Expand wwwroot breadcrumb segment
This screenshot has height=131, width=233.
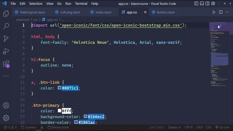[23, 20]
